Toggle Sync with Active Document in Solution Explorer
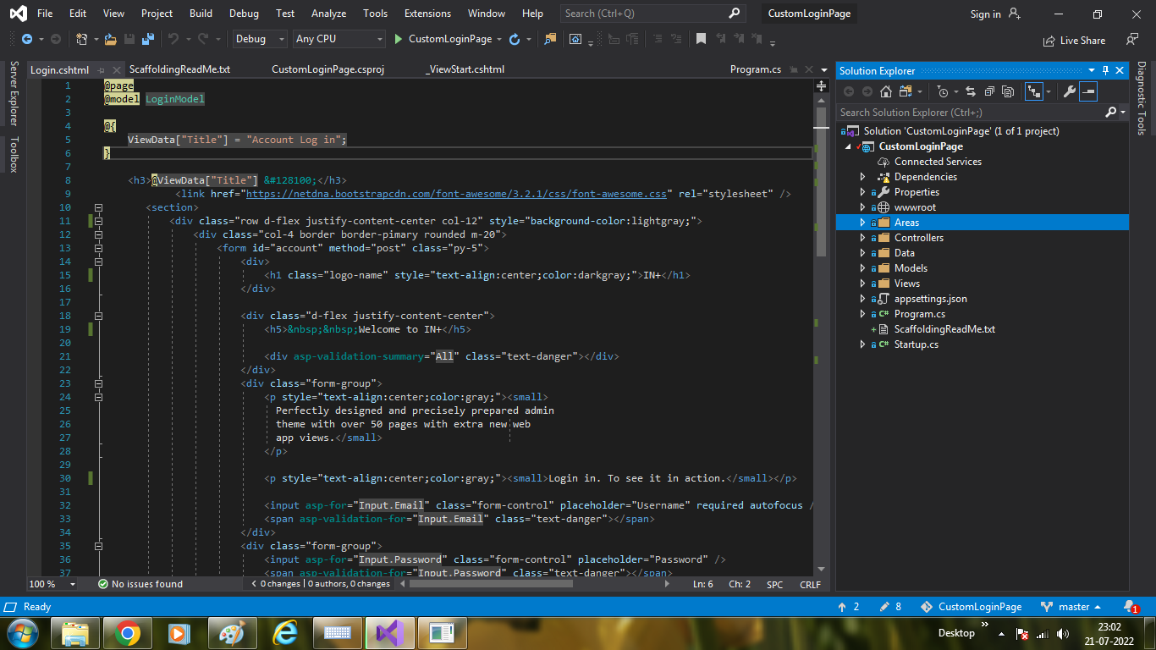 click(971, 91)
